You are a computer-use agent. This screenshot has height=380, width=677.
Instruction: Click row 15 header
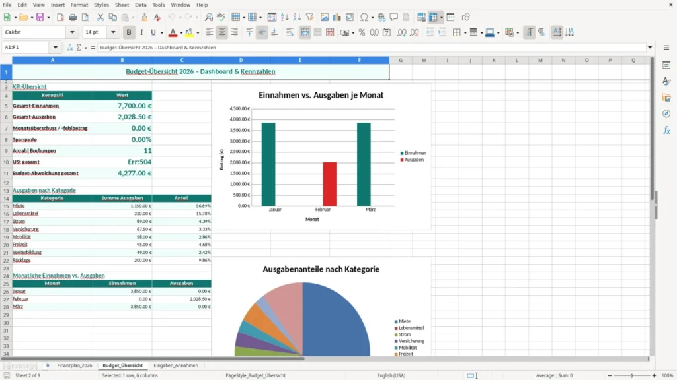point(6,206)
